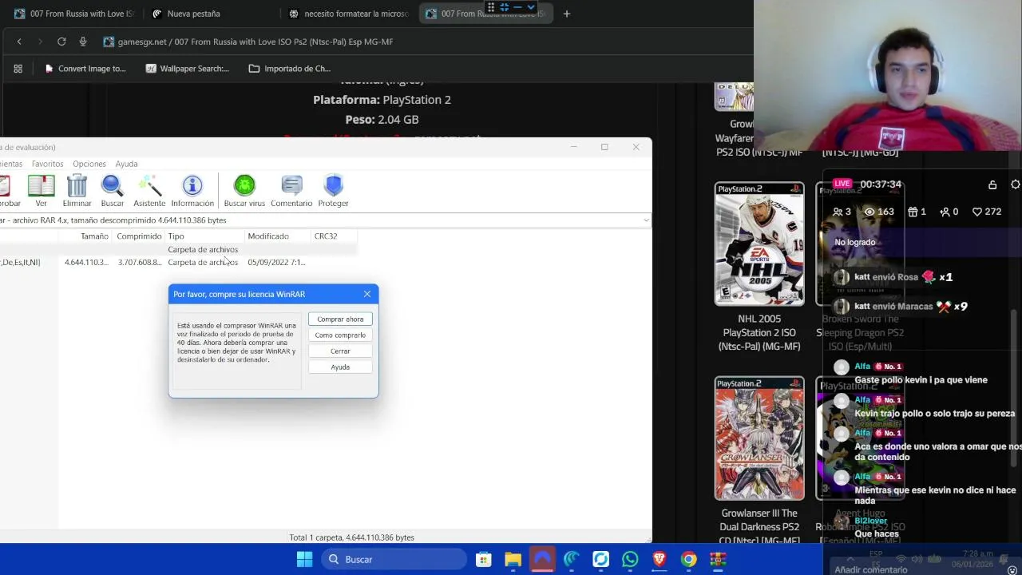Viewport: 1022px width, 575px height.
Task: Click the Comprar ahora button
Action: [x=340, y=319]
